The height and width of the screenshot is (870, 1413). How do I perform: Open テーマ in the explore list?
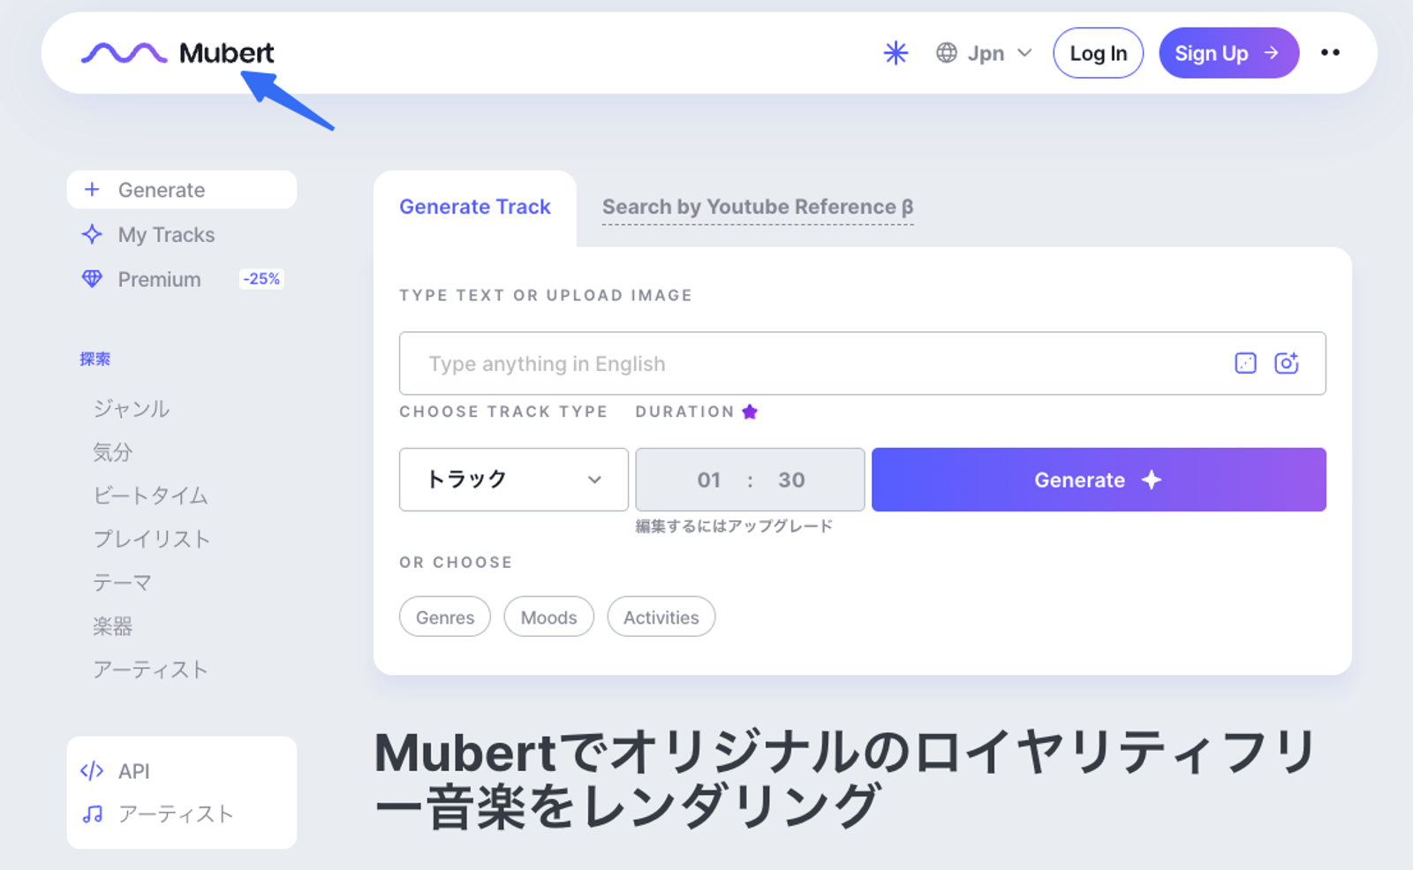coord(123,583)
